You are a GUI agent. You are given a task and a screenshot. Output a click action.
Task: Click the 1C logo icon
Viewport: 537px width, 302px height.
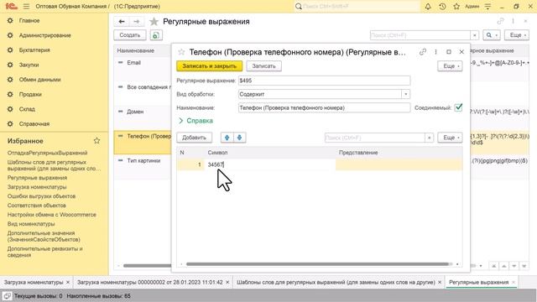point(11,7)
